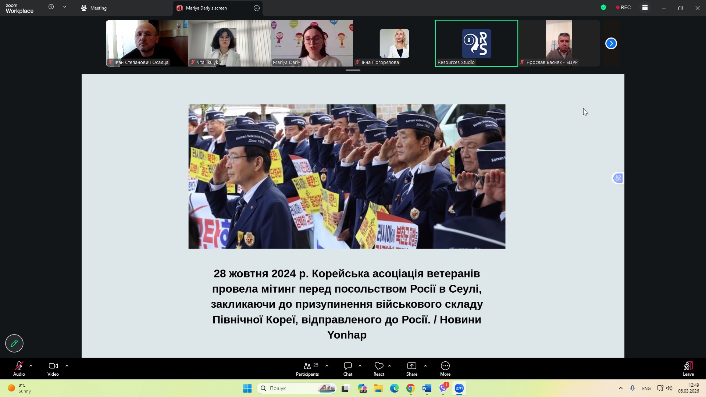Image resolution: width=706 pixels, height=397 pixels.
Task: Select Mariya Dariy video thumbnail
Action: click(312, 43)
